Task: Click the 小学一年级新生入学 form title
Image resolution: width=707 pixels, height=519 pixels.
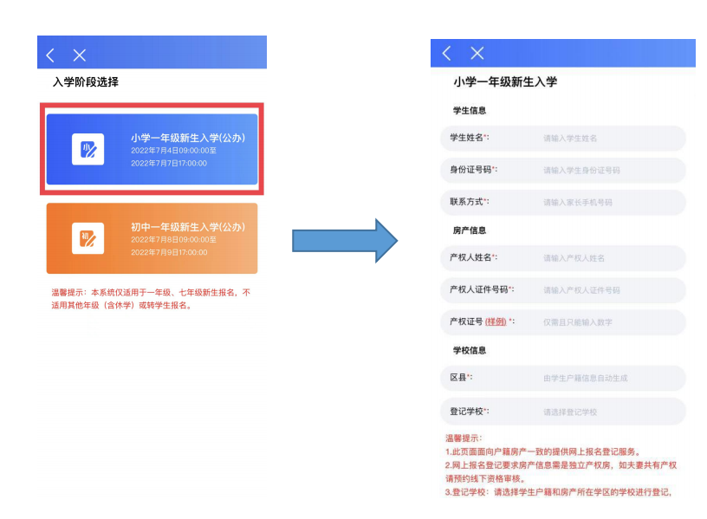Action: pyautogui.click(x=505, y=81)
